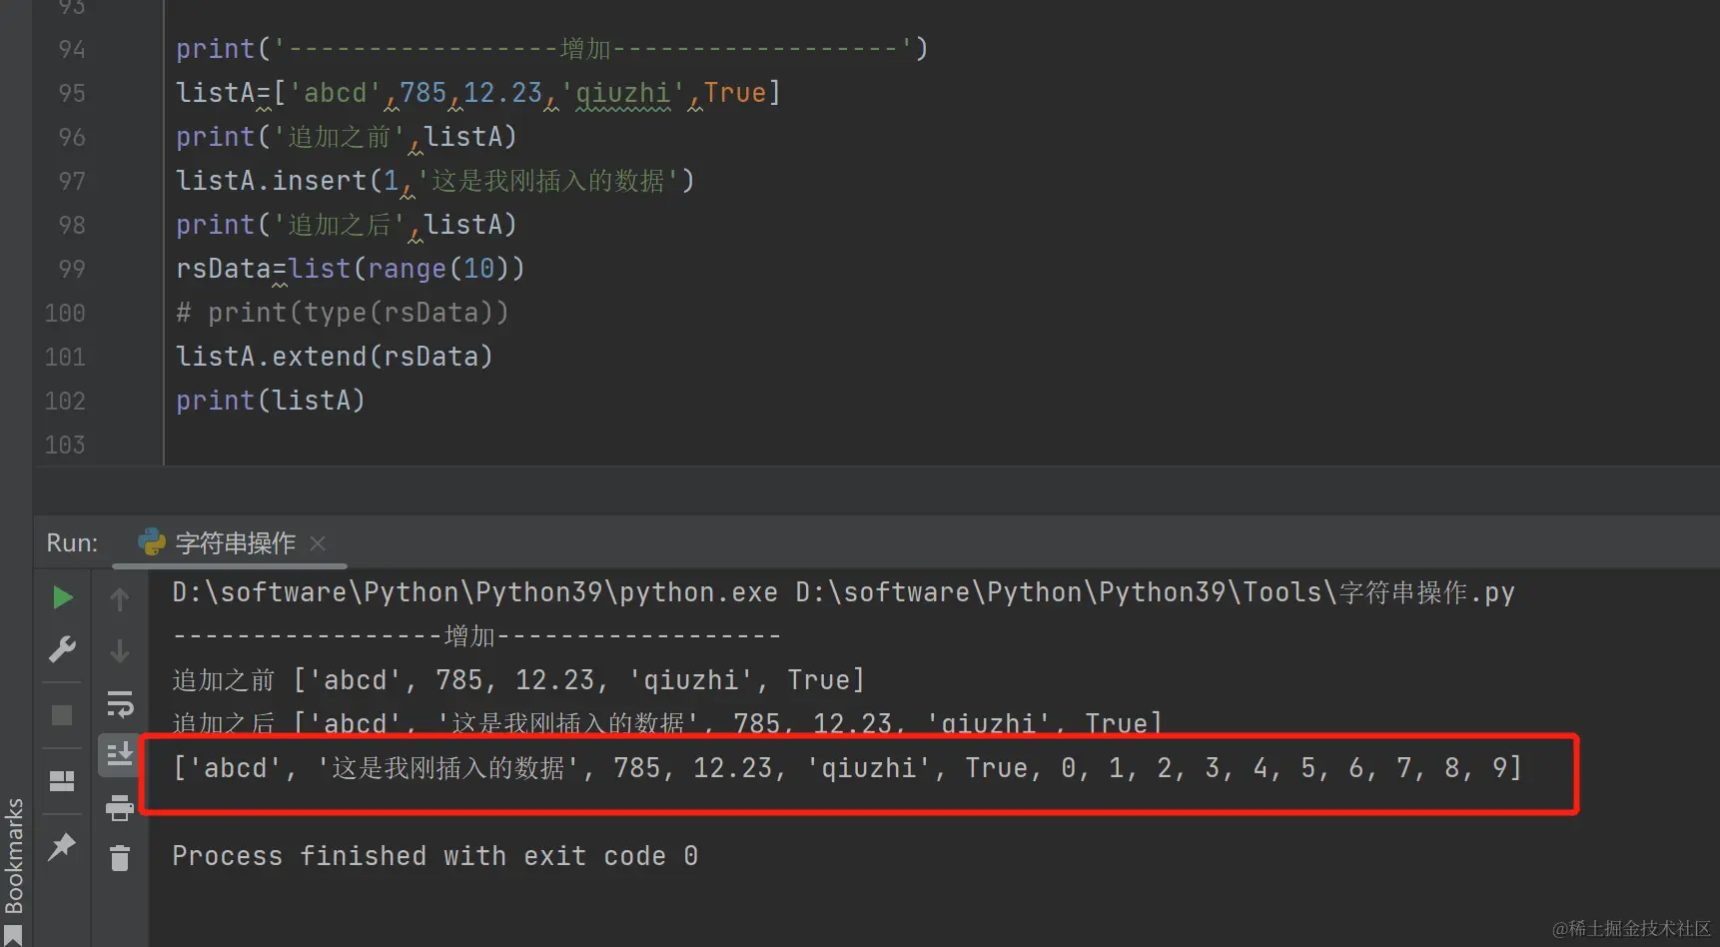Toggle soft-wrap in Run console
The height and width of the screenshot is (947, 1720).
[x=120, y=704]
